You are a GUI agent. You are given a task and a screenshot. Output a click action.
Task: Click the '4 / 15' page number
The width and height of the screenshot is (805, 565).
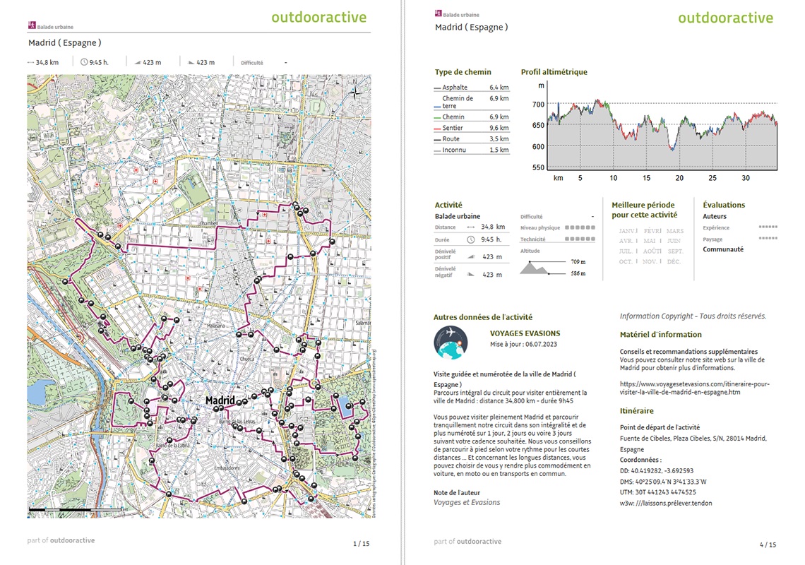coord(768,545)
